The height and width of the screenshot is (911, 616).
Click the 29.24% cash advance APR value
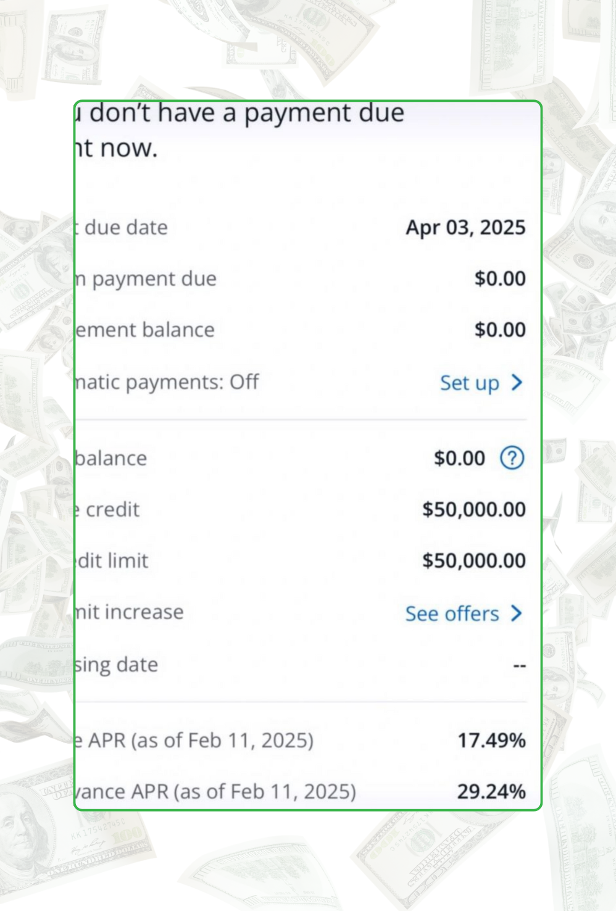click(x=491, y=791)
